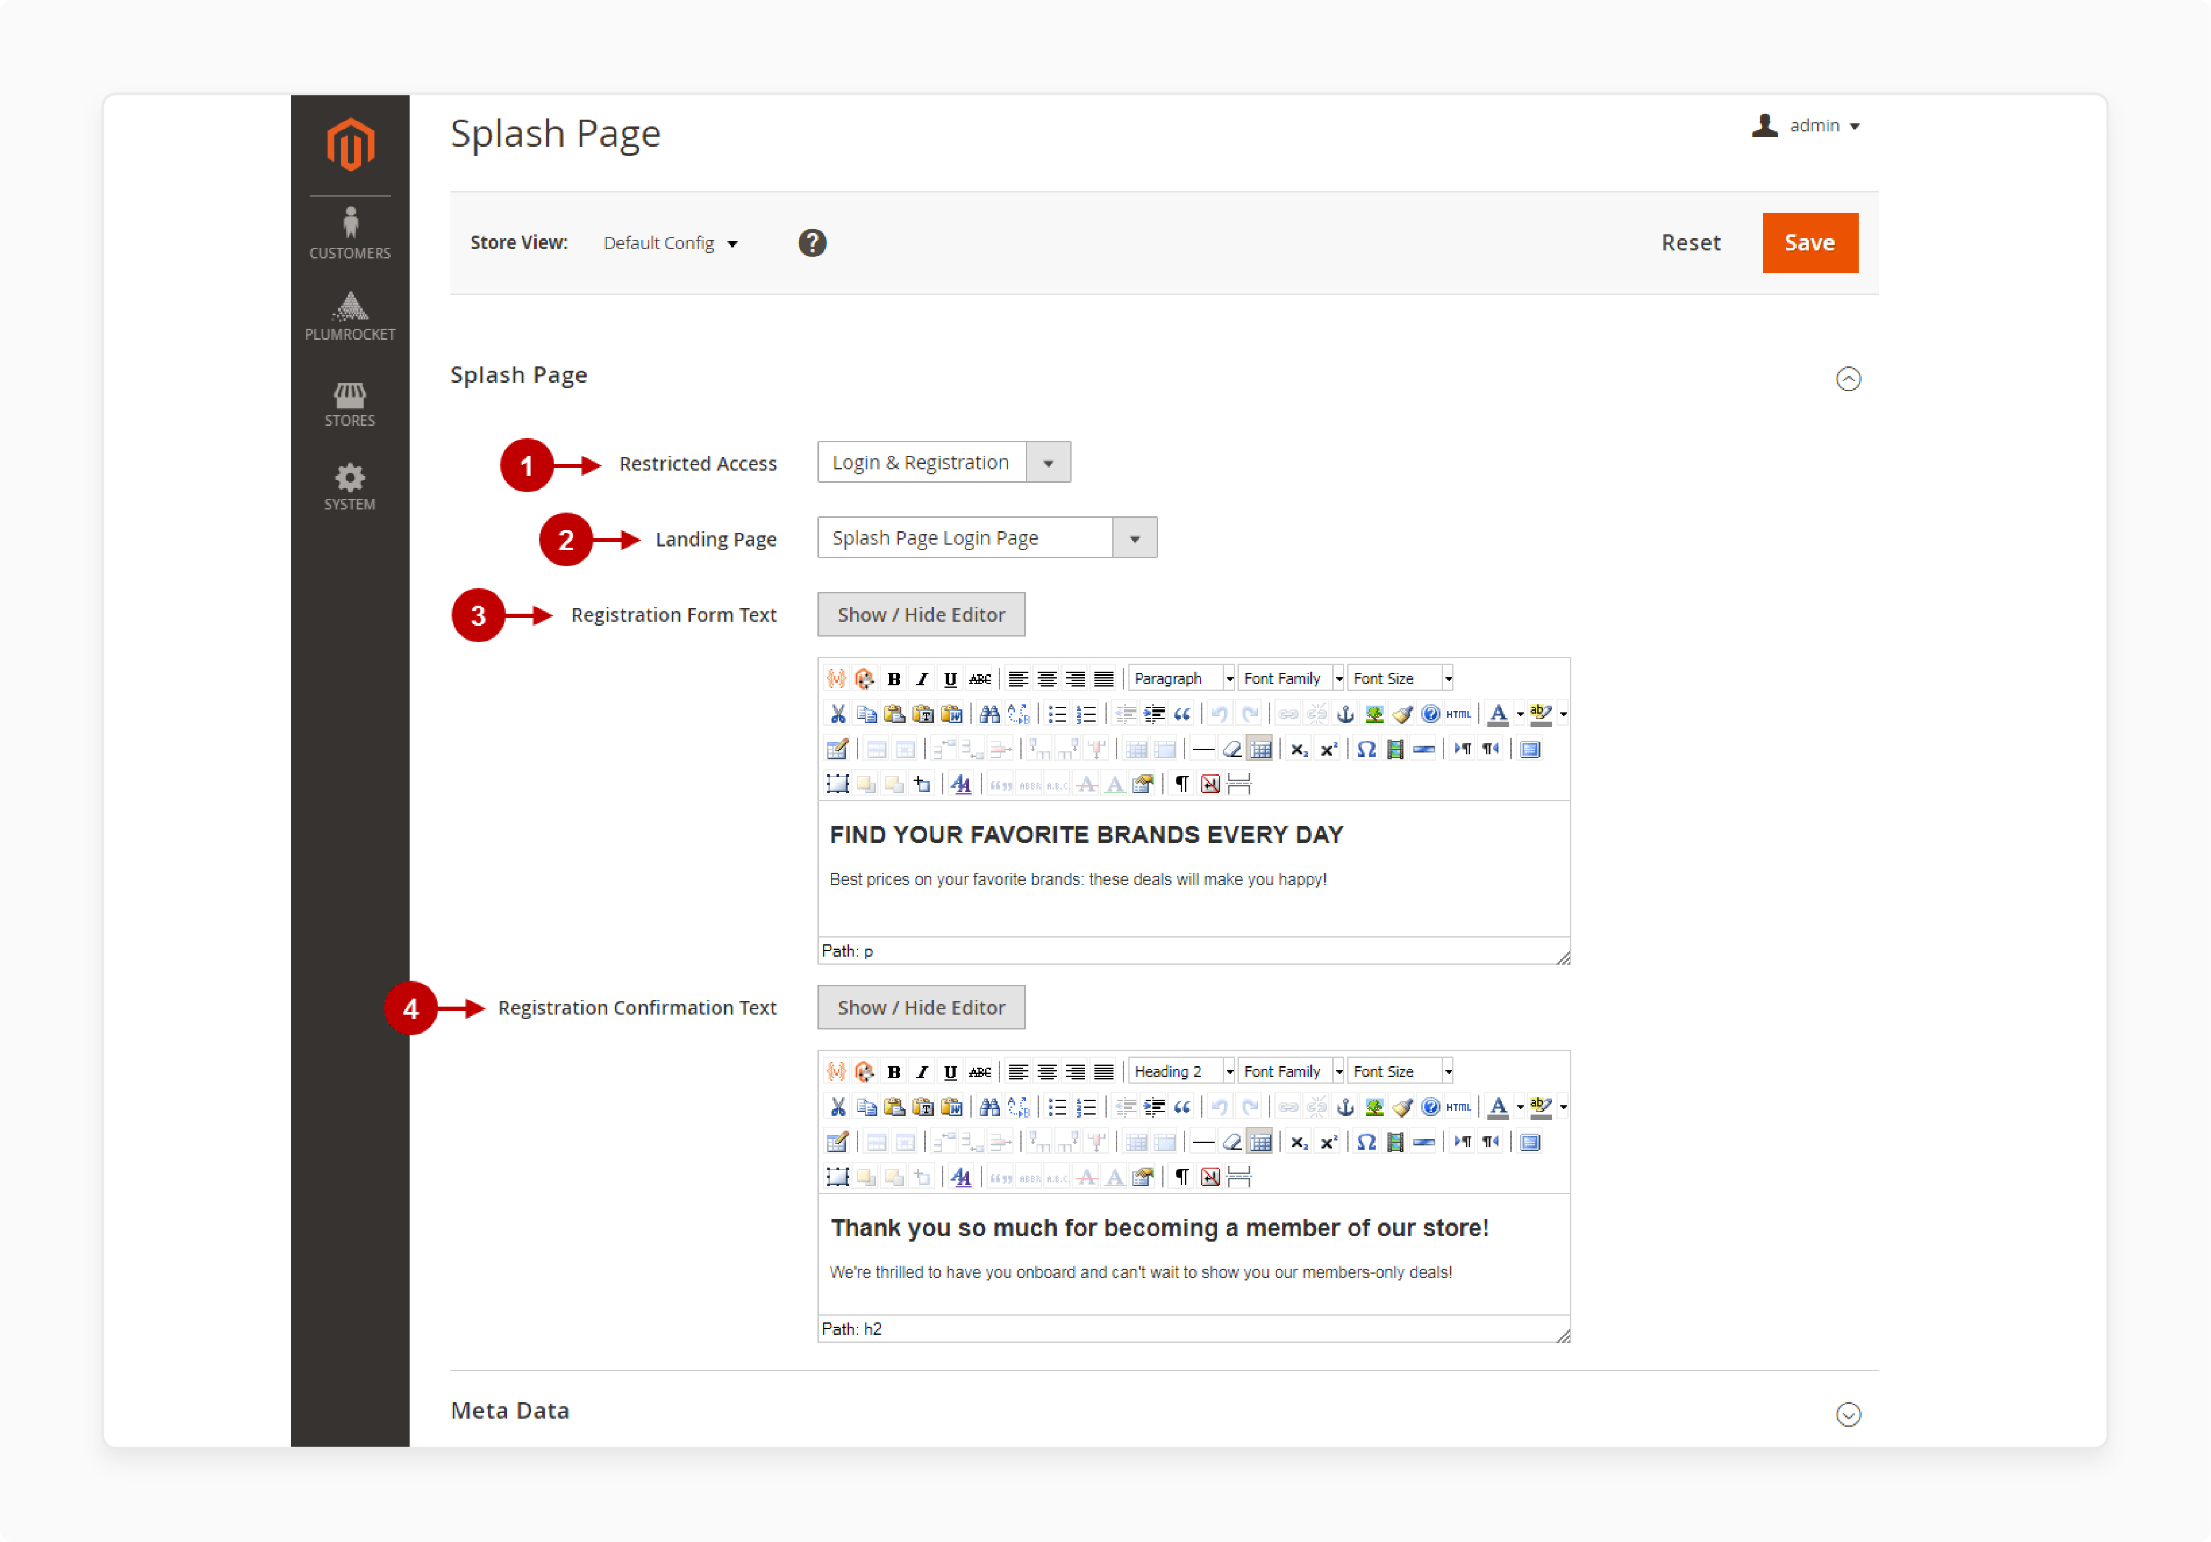The image size is (2211, 1542).
Task: Toggle underline in Registration Form Text editor
Action: pyautogui.click(x=951, y=678)
